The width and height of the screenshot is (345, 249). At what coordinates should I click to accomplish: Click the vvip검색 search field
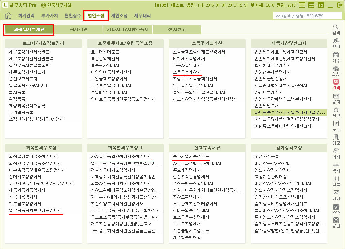(307, 16)
